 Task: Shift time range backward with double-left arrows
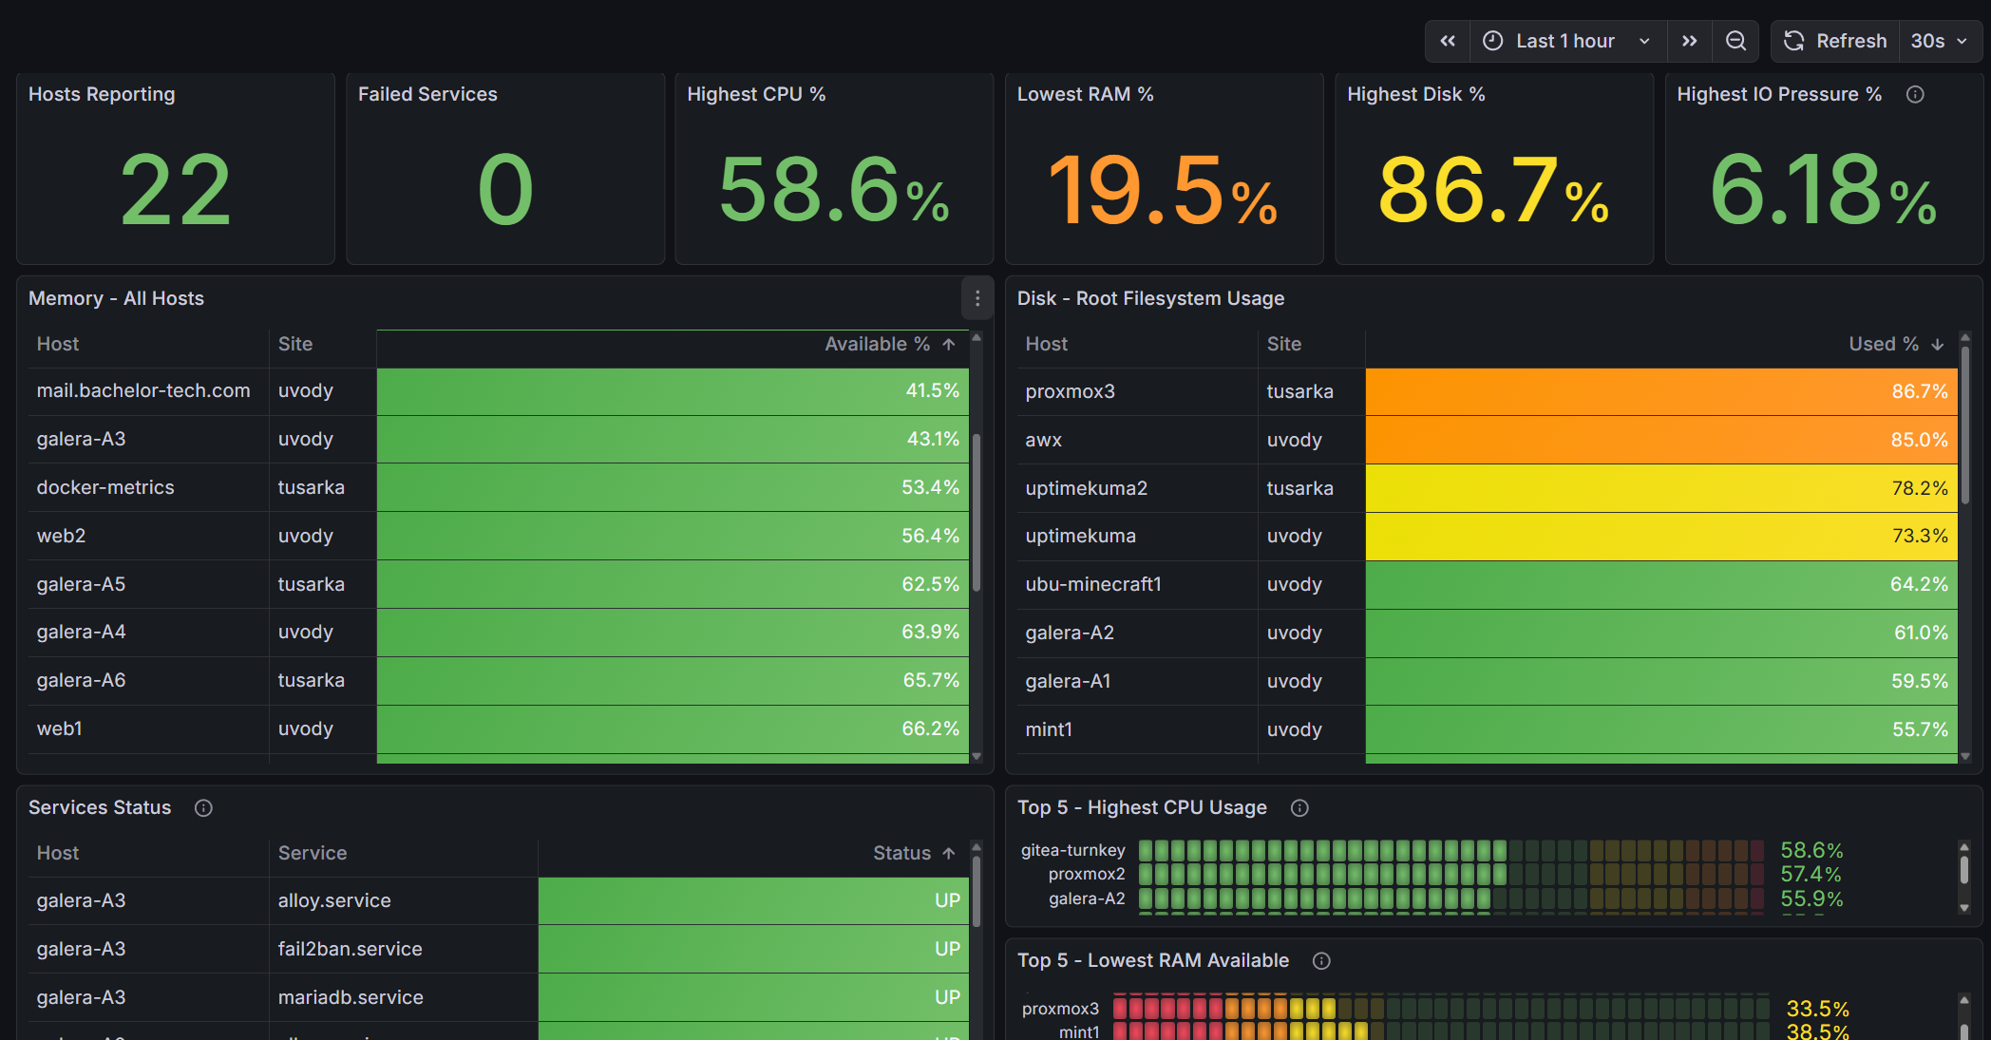coord(1447,41)
